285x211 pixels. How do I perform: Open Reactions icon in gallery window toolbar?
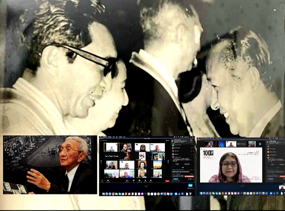(151, 180)
